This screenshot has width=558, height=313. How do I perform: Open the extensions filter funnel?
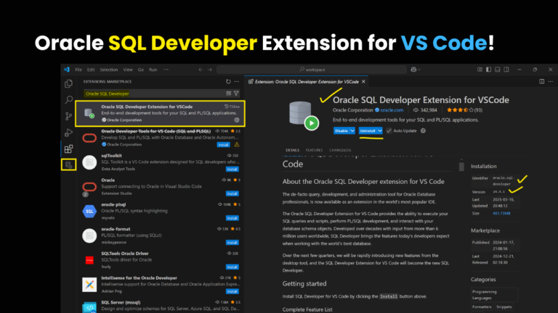[236, 93]
